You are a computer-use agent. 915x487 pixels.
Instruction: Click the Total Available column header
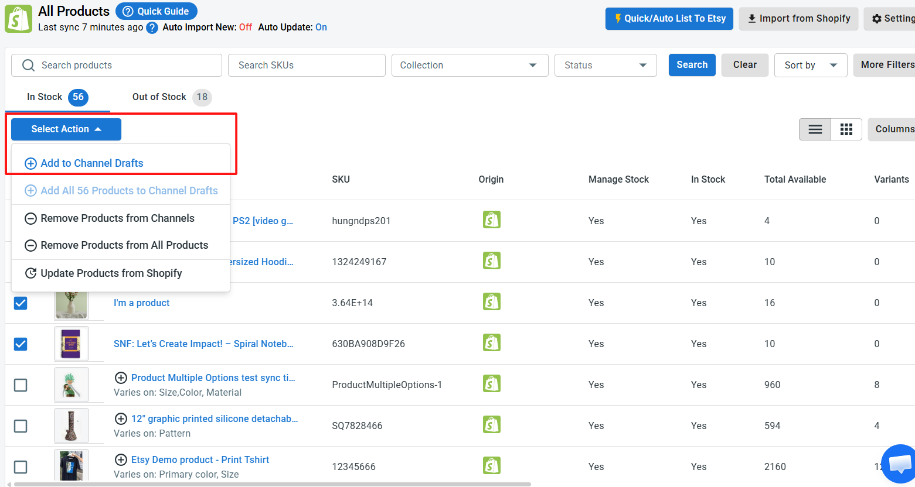click(x=795, y=180)
